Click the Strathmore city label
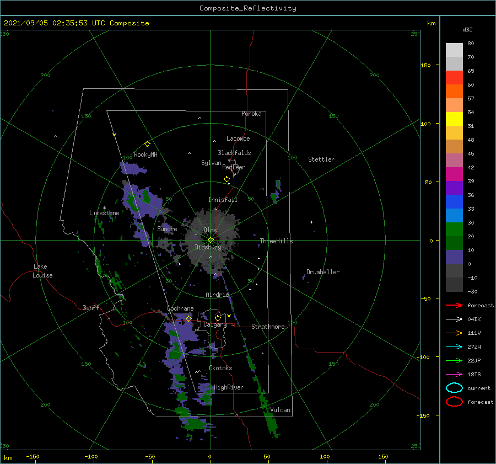496x464 pixels. (x=268, y=327)
